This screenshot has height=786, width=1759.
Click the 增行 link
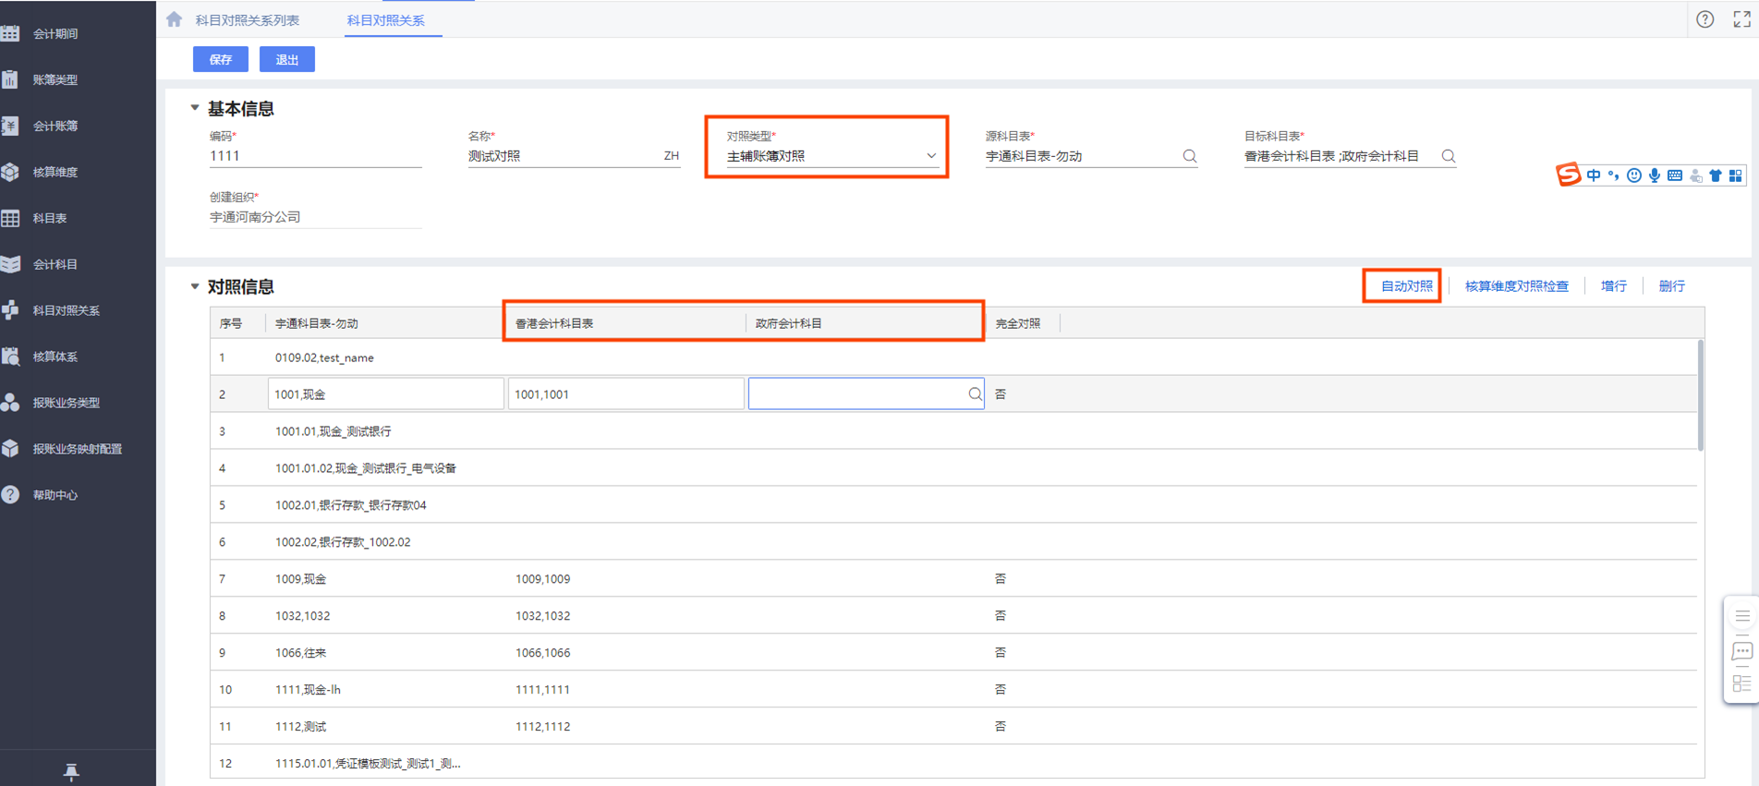pos(1614,286)
